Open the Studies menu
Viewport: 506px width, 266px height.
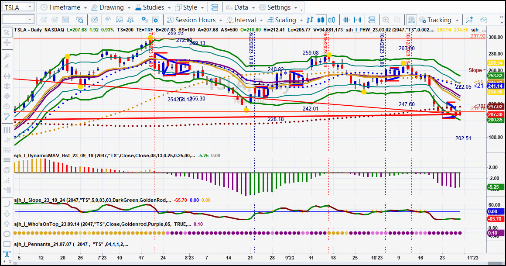coord(150,7)
